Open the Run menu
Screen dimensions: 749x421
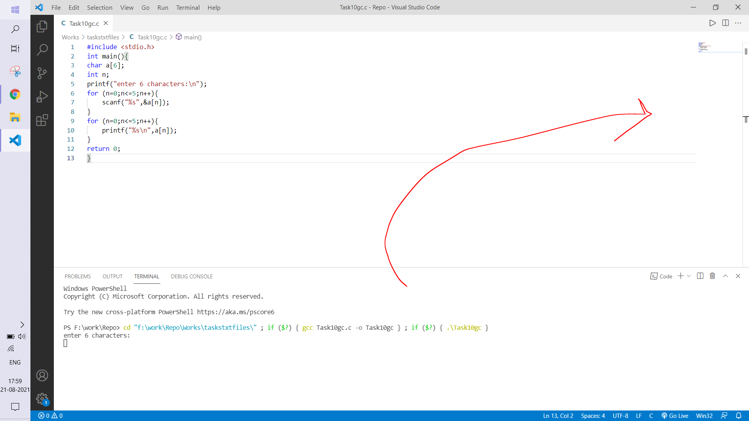(x=163, y=7)
